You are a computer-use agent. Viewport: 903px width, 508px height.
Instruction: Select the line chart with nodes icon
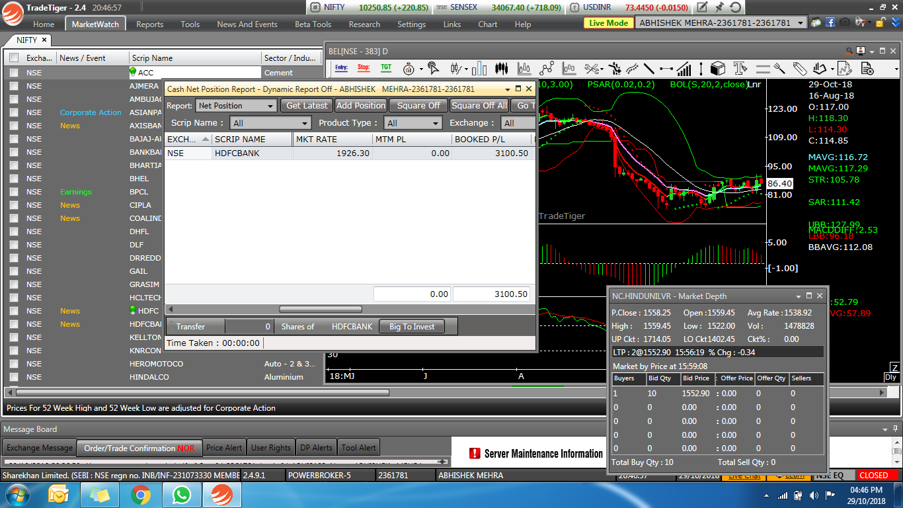[x=547, y=68]
